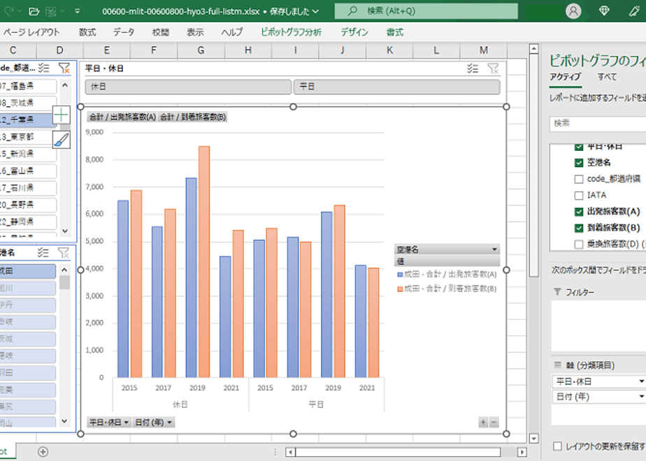Toggle multi-select in the 空港名 slicer
646x461 pixels.
tap(43, 253)
